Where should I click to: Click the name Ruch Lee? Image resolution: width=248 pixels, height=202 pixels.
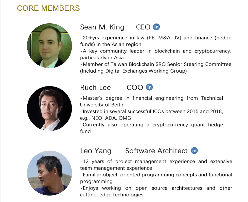[95, 88]
